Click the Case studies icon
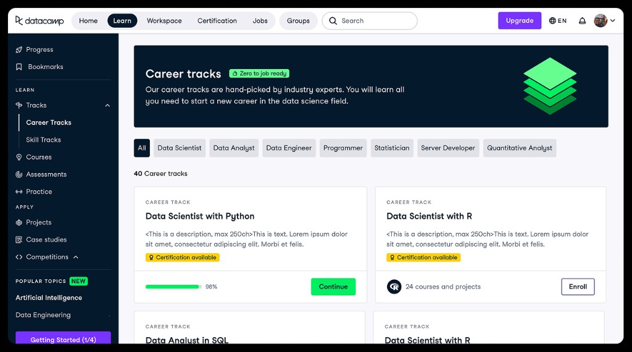Viewport: 632px width, 352px height. point(19,240)
